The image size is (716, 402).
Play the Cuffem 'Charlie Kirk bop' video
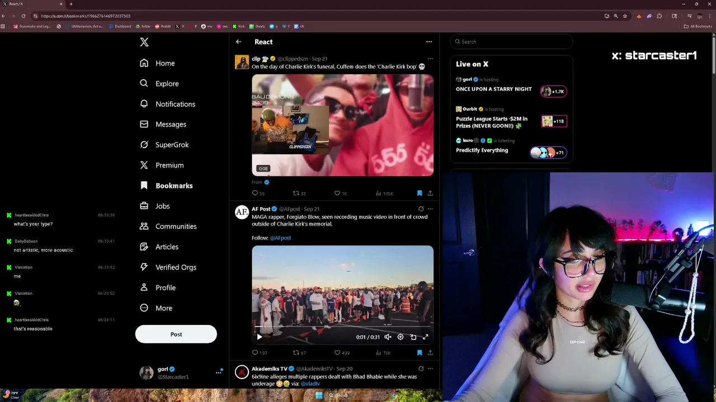[x=342, y=125]
